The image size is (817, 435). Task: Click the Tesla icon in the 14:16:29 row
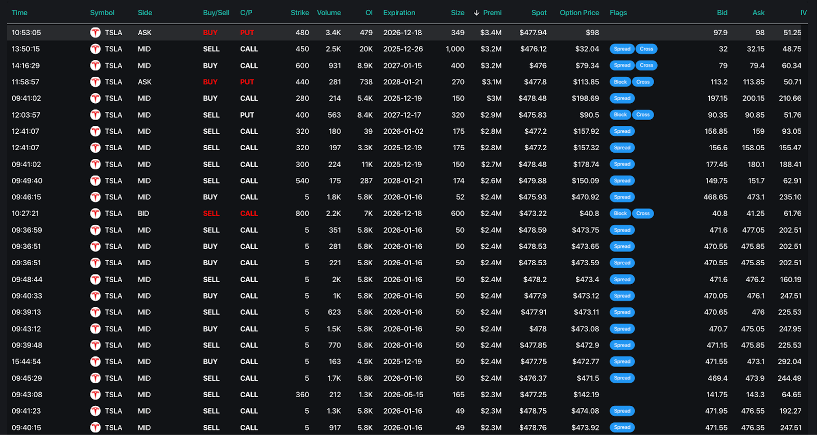(x=95, y=65)
